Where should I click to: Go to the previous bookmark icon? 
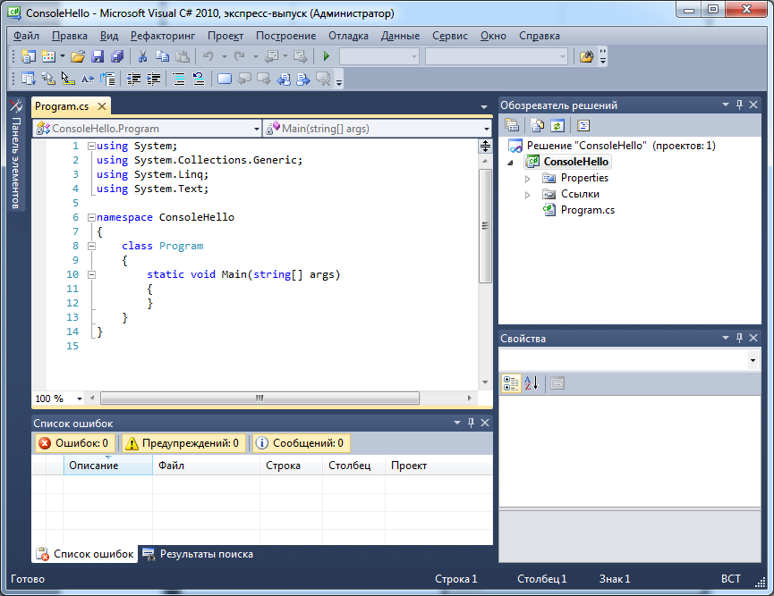244,79
